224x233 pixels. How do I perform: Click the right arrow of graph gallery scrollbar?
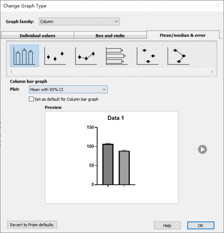[212, 71]
